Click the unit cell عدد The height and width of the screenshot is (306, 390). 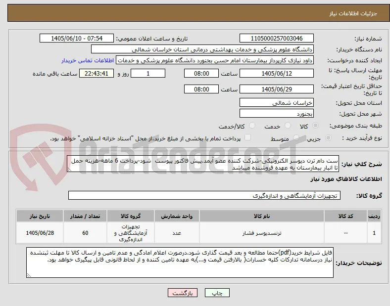[177, 233]
